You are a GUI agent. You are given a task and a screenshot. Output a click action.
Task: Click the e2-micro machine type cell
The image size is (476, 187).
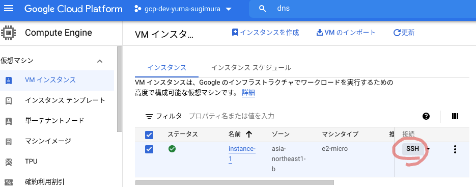pyautogui.click(x=334, y=149)
